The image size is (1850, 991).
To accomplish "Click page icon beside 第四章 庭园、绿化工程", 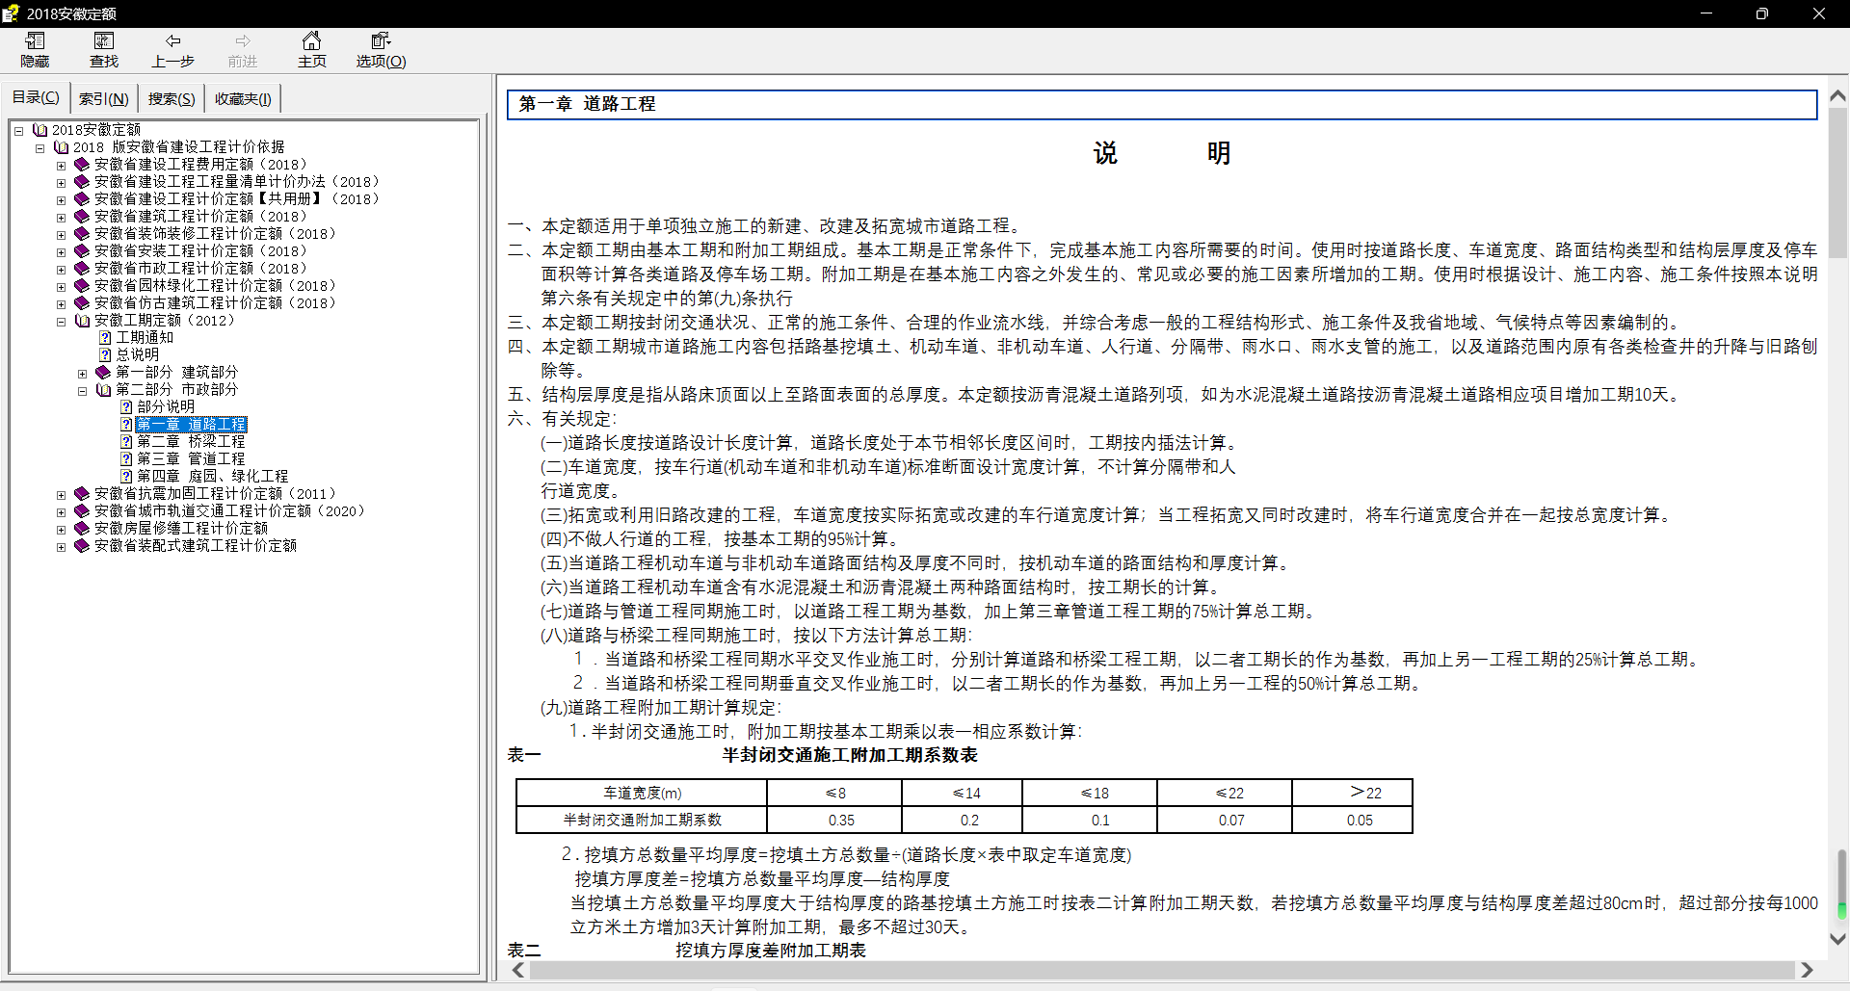I will (x=126, y=476).
